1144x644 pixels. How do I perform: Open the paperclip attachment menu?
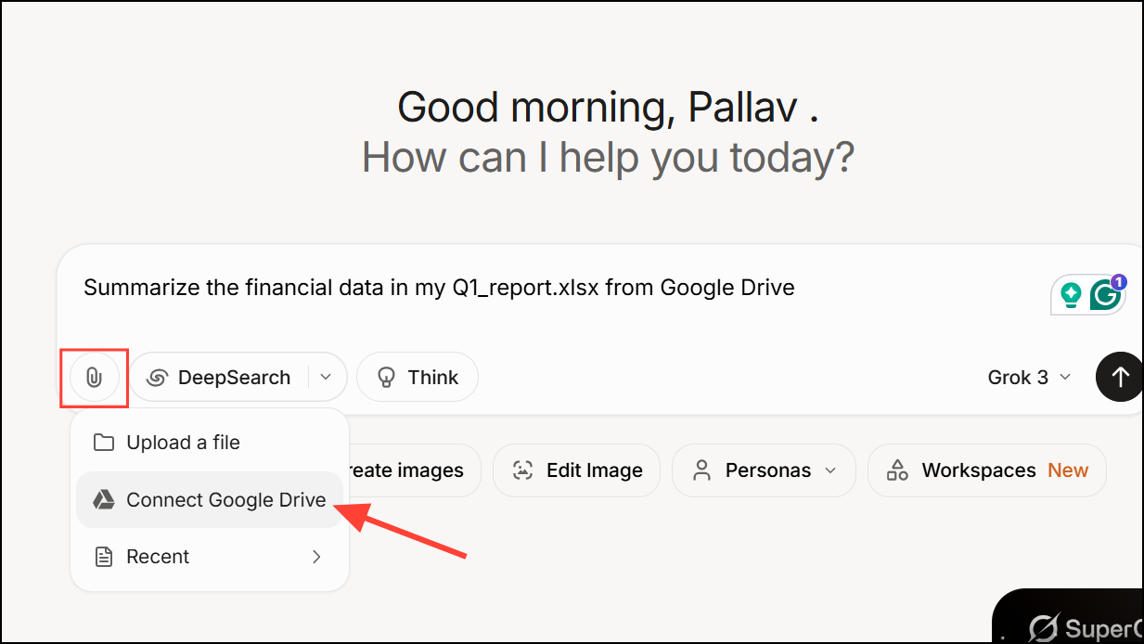(x=94, y=377)
